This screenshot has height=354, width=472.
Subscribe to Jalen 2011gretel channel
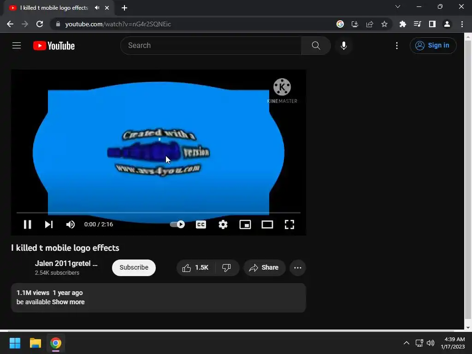[x=134, y=268]
